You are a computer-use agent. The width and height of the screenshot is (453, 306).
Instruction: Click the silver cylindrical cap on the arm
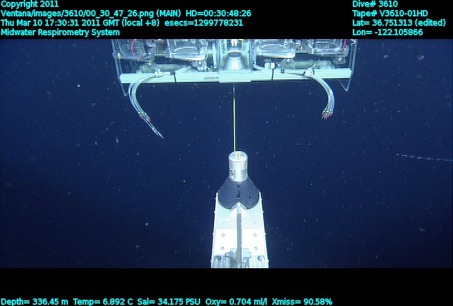pyautogui.click(x=239, y=165)
